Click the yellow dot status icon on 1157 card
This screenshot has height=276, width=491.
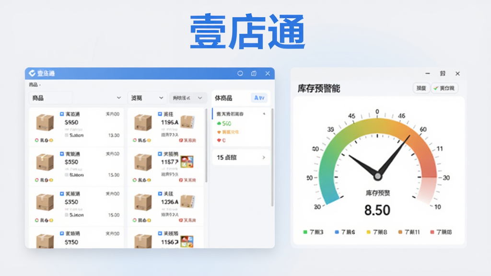[x=149, y=180]
